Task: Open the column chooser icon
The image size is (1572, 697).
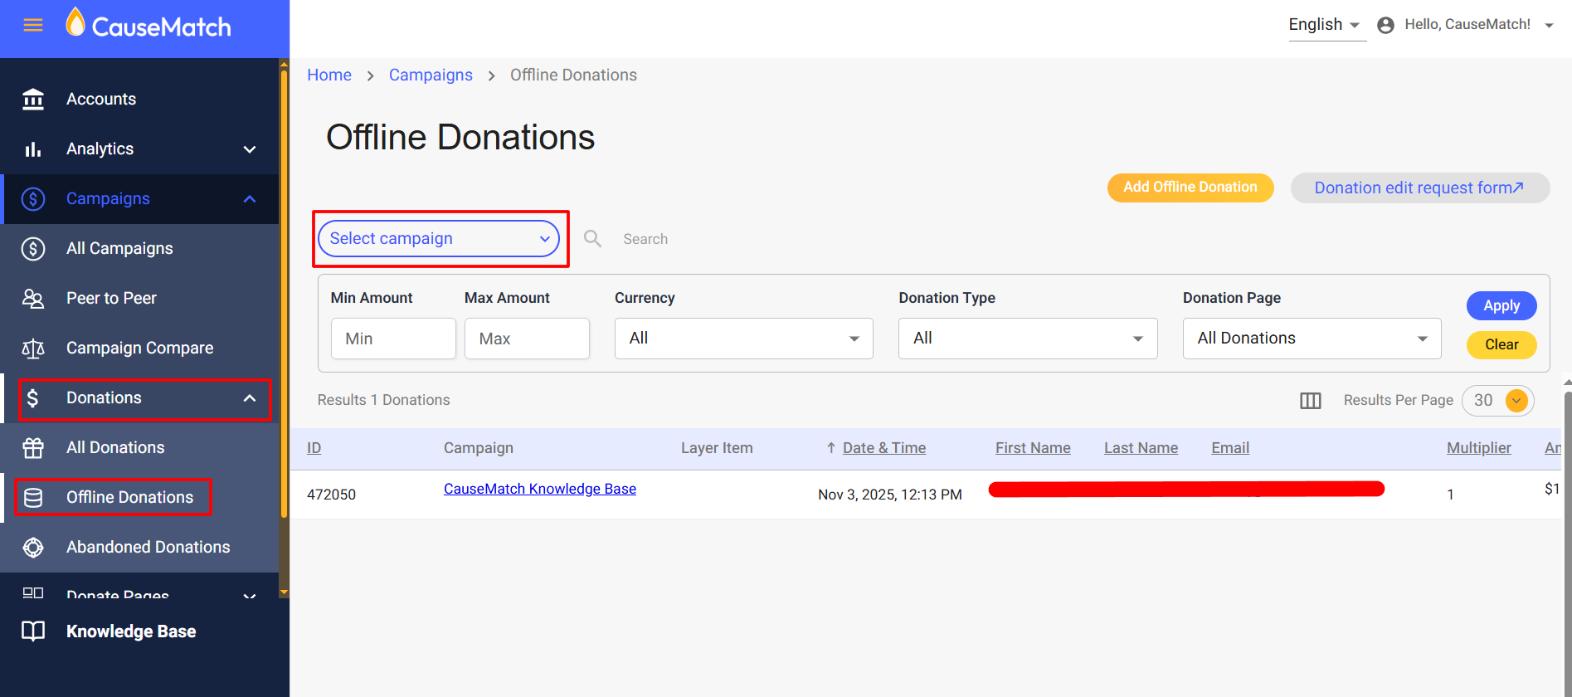Action: pyautogui.click(x=1311, y=401)
